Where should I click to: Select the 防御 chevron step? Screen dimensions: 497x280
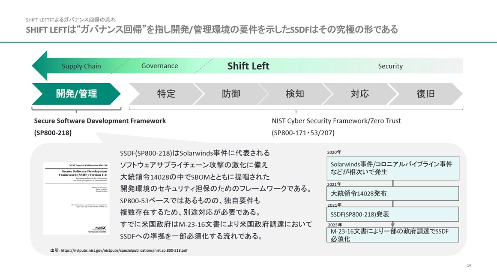[x=231, y=93]
